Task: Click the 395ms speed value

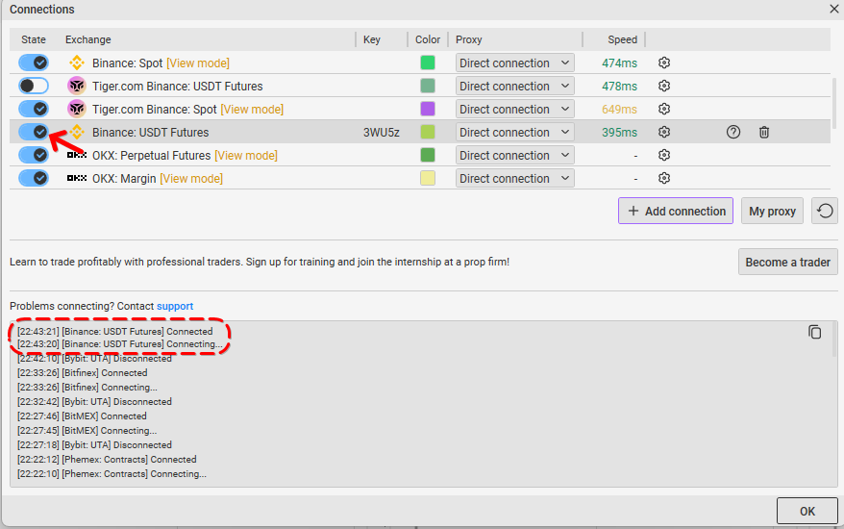Action: tap(619, 133)
